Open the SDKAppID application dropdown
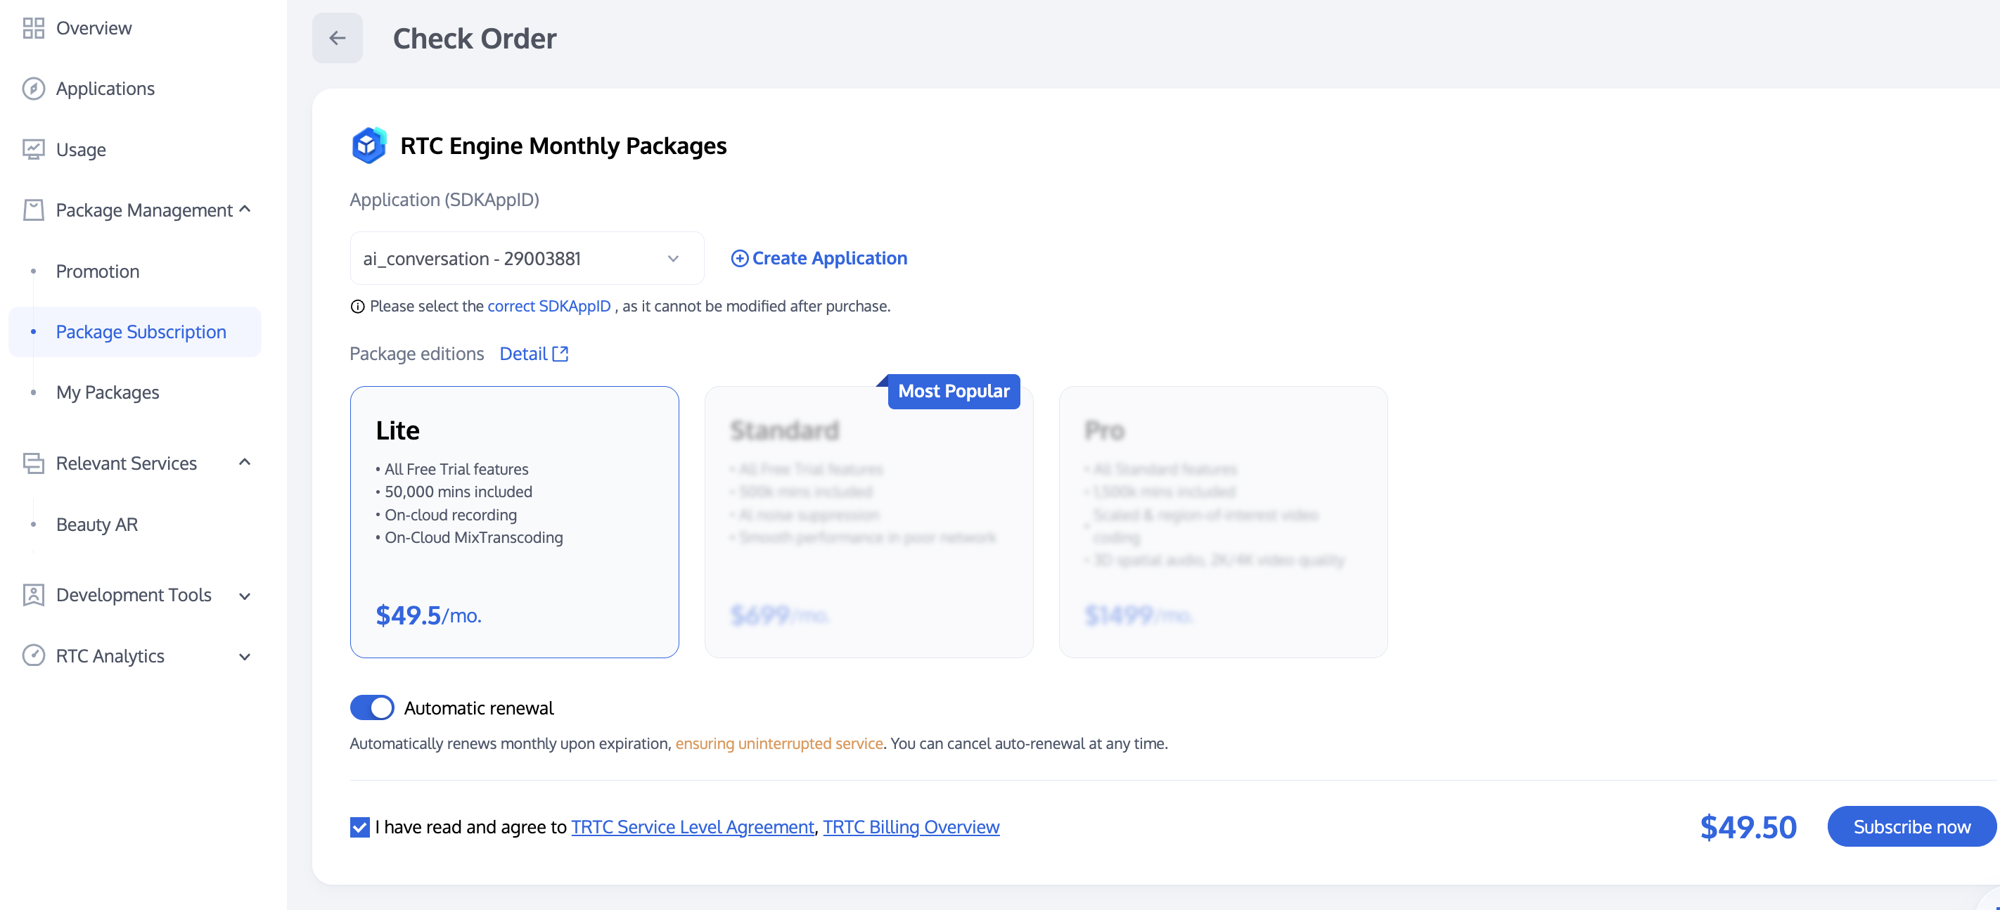 527,259
